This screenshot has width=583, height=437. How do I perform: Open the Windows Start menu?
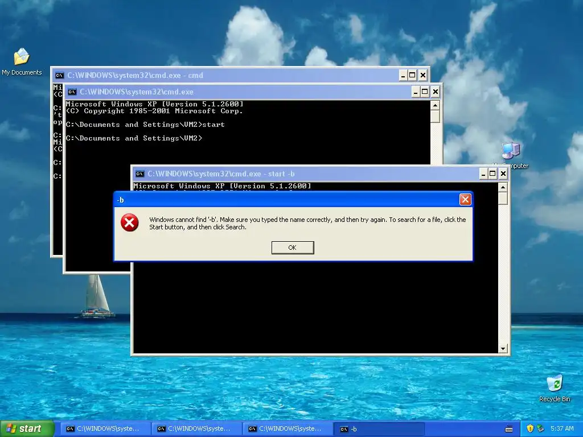tap(27, 428)
